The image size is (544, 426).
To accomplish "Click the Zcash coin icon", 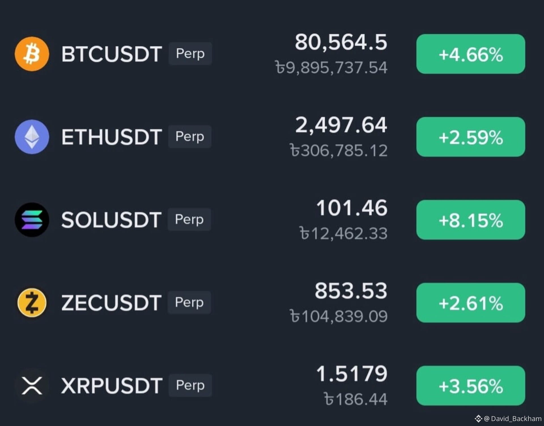I will (32, 303).
